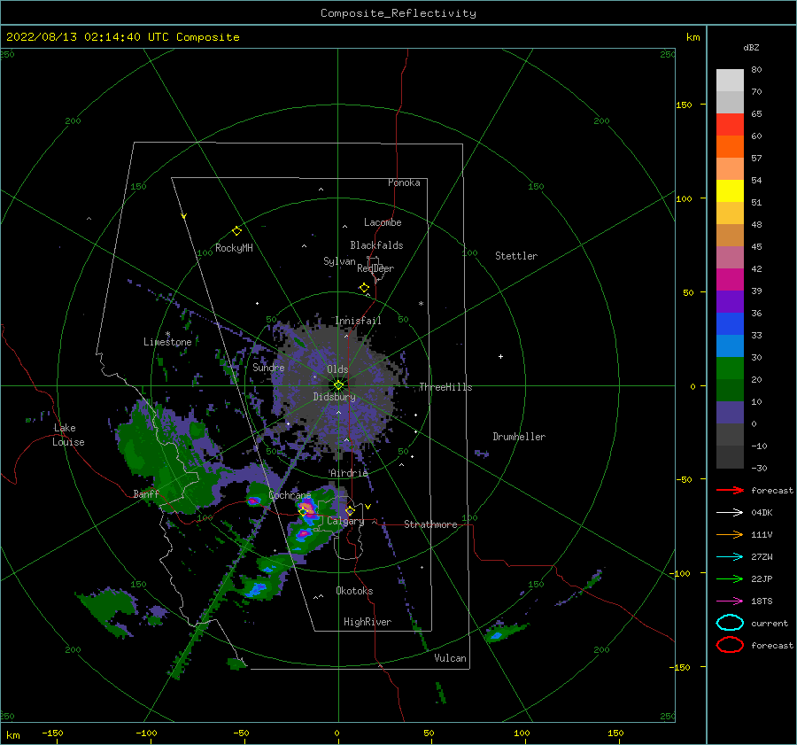This screenshot has height=745, width=797.
Task: Click the yellow diamond marker beside RockyMH
Action: point(236,231)
